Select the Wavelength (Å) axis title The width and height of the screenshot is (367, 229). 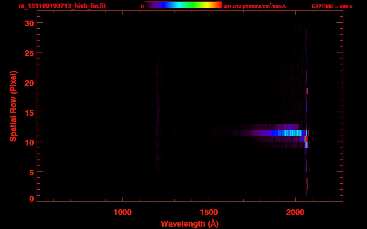[x=189, y=224]
